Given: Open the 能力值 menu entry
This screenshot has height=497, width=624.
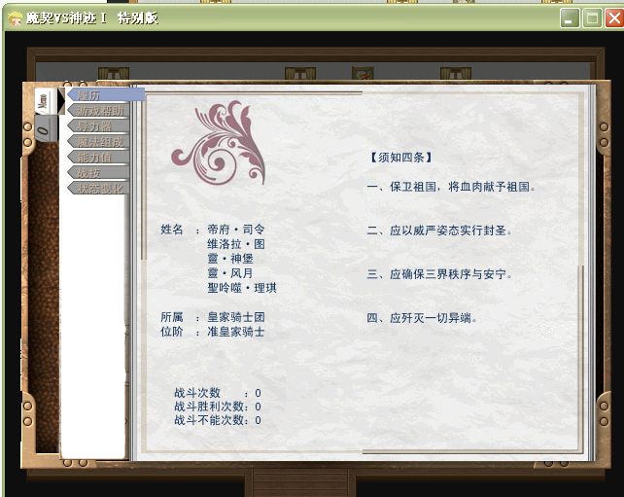Looking at the screenshot, I should tap(99, 158).
